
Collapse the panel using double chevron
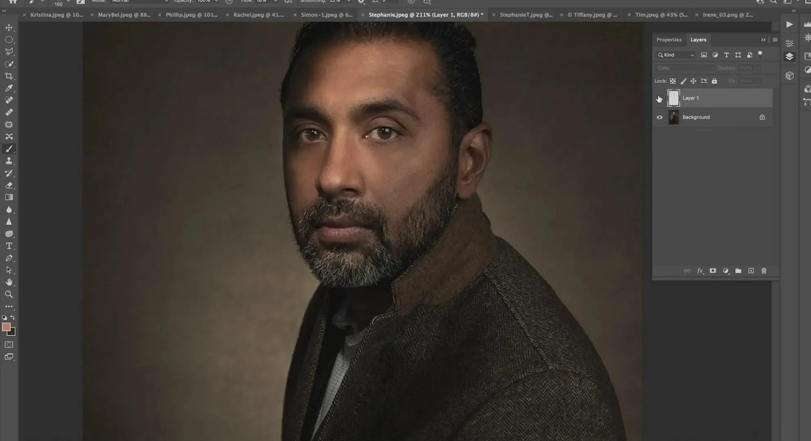click(763, 40)
